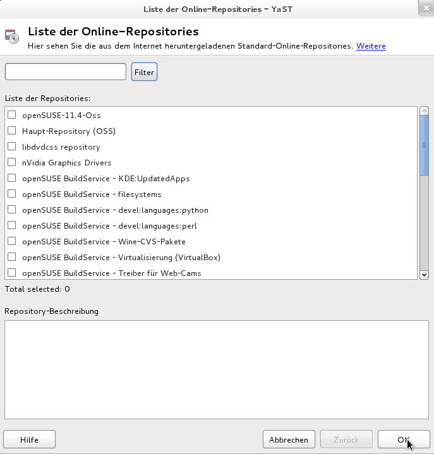Click the Filter button
This screenshot has width=434, height=454.
(x=144, y=72)
